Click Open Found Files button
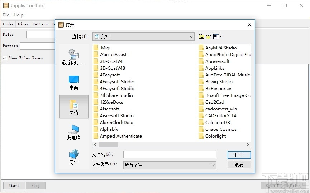Image resolution: width=310 pixels, height=193 pixels. (x=283, y=186)
